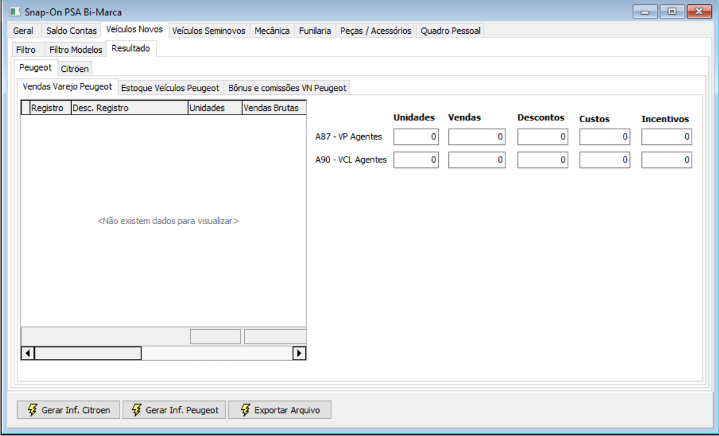Select the Resultado sub-tab
This screenshot has height=436, width=719.
click(131, 48)
